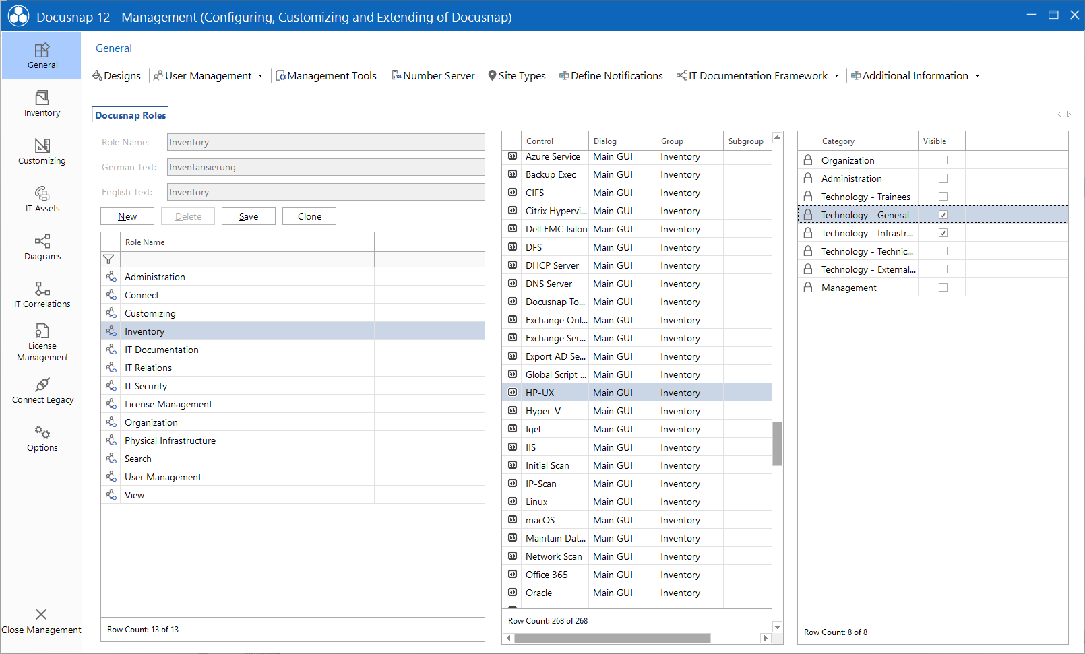
Task: Click the horizontal scrollbar thumb in controls list
Action: pos(612,638)
